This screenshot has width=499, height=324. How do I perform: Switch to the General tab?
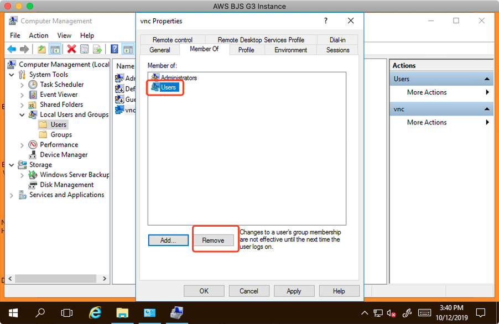tap(160, 50)
